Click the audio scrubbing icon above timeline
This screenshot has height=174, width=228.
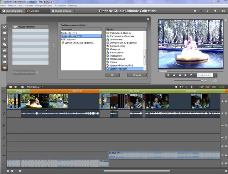point(181,87)
